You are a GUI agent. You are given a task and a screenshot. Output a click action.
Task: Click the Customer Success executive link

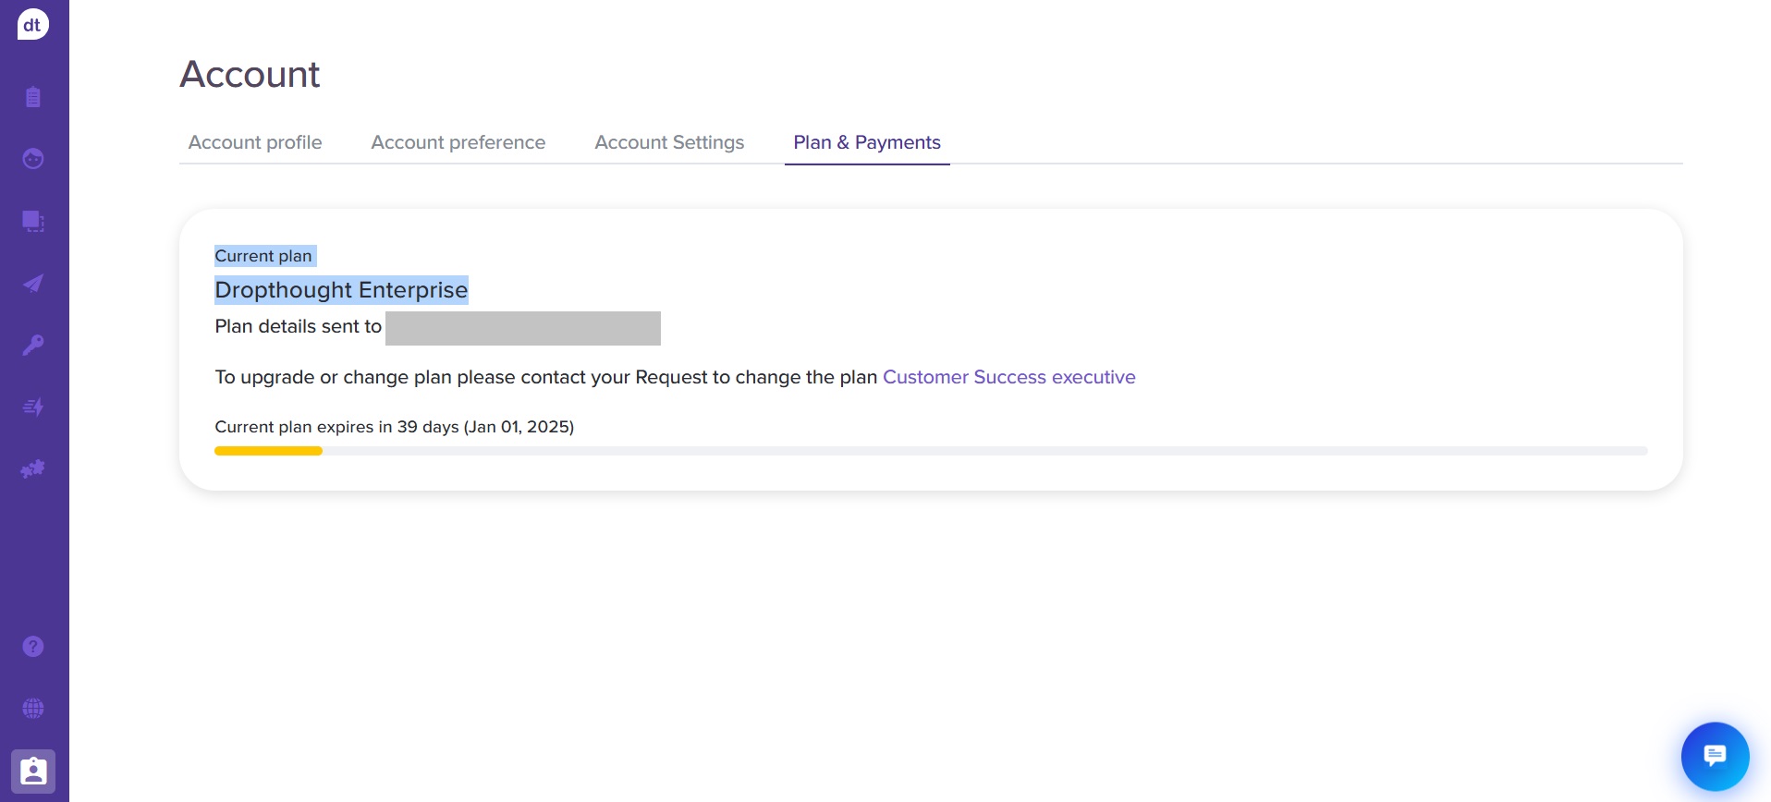click(1008, 377)
